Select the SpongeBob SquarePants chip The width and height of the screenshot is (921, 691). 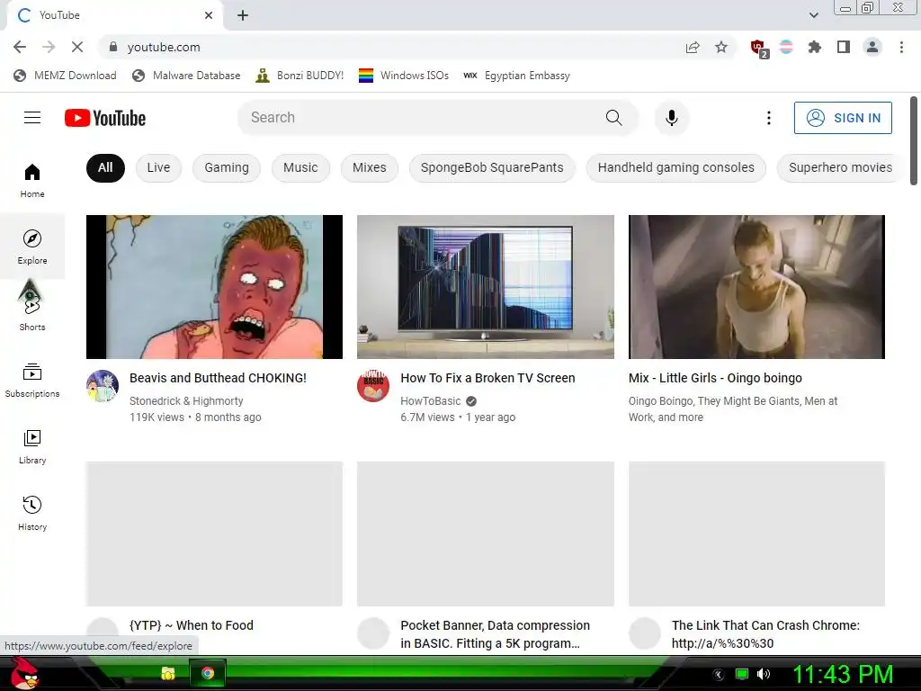click(x=492, y=167)
